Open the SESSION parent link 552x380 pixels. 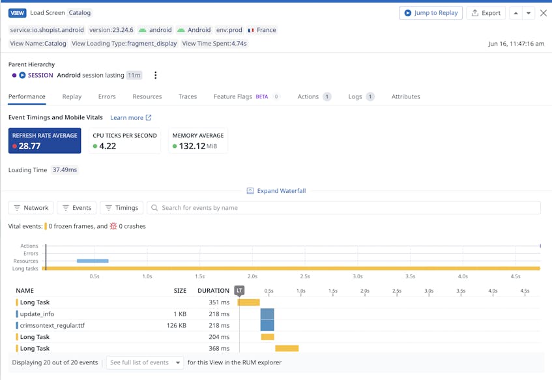[40, 75]
